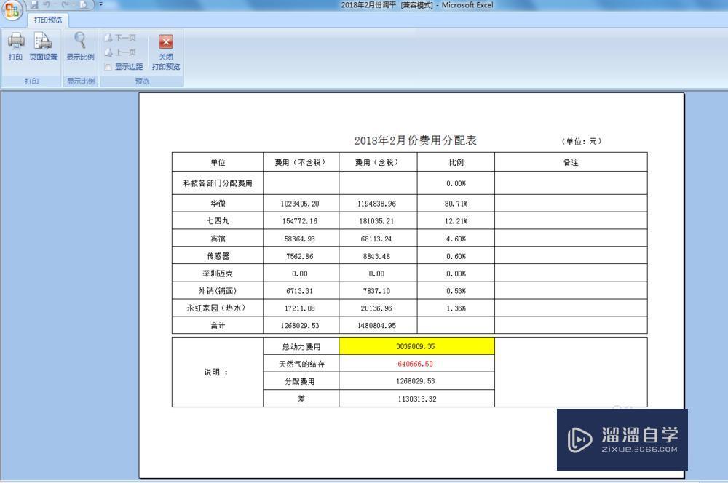The width and height of the screenshot is (728, 483).
Task: Click the 说明: label cell
Action: pos(218,372)
